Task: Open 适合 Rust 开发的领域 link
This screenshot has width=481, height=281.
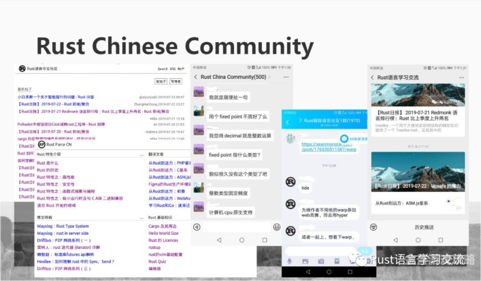Action: click(x=56, y=205)
